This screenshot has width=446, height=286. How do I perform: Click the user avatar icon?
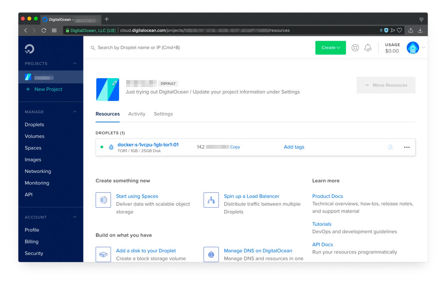(413, 48)
